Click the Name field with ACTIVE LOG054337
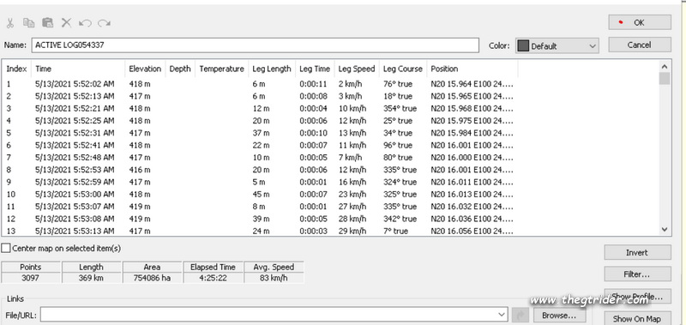This screenshot has width=686, height=325. click(x=255, y=45)
